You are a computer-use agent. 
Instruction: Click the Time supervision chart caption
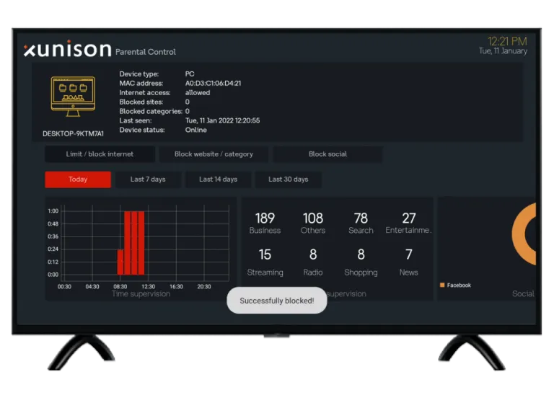[x=141, y=294]
